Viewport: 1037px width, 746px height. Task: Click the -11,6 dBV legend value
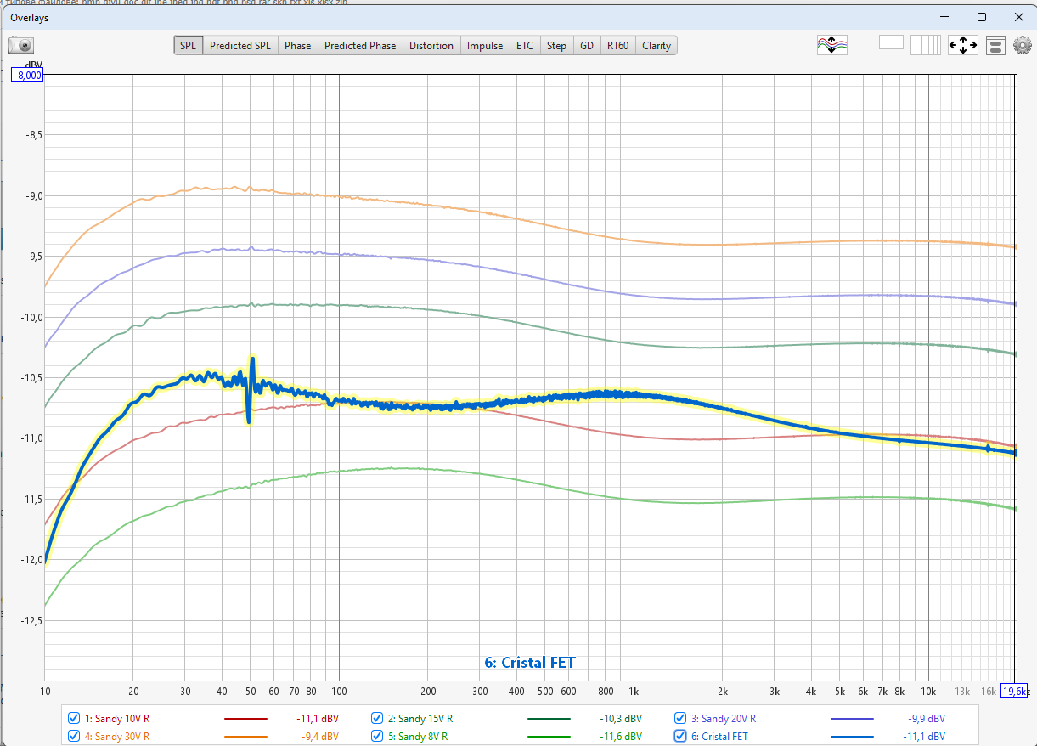[621, 737]
